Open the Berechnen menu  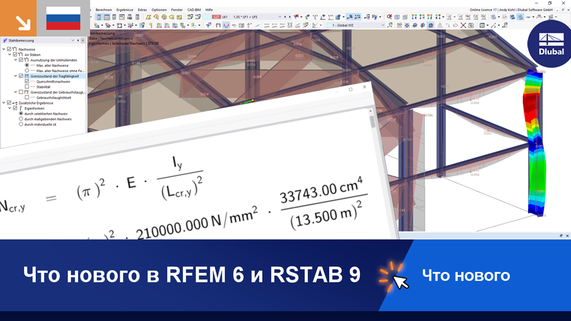(x=104, y=10)
